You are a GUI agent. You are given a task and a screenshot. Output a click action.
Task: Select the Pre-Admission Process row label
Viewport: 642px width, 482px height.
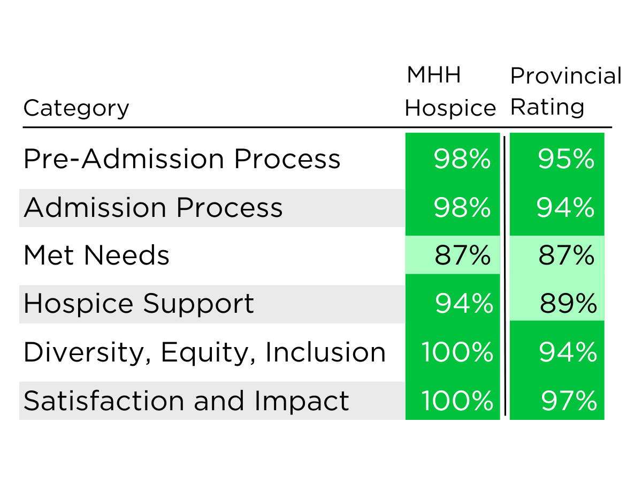(x=182, y=159)
